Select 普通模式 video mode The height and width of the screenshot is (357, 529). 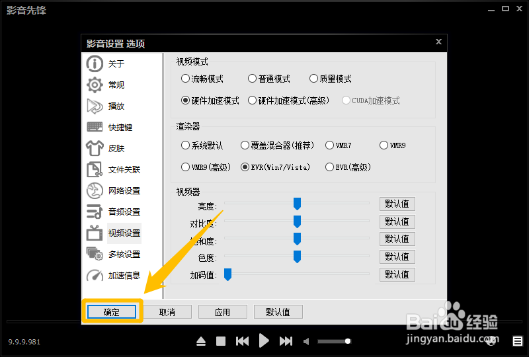pyautogui.click(x=268, y=79)
